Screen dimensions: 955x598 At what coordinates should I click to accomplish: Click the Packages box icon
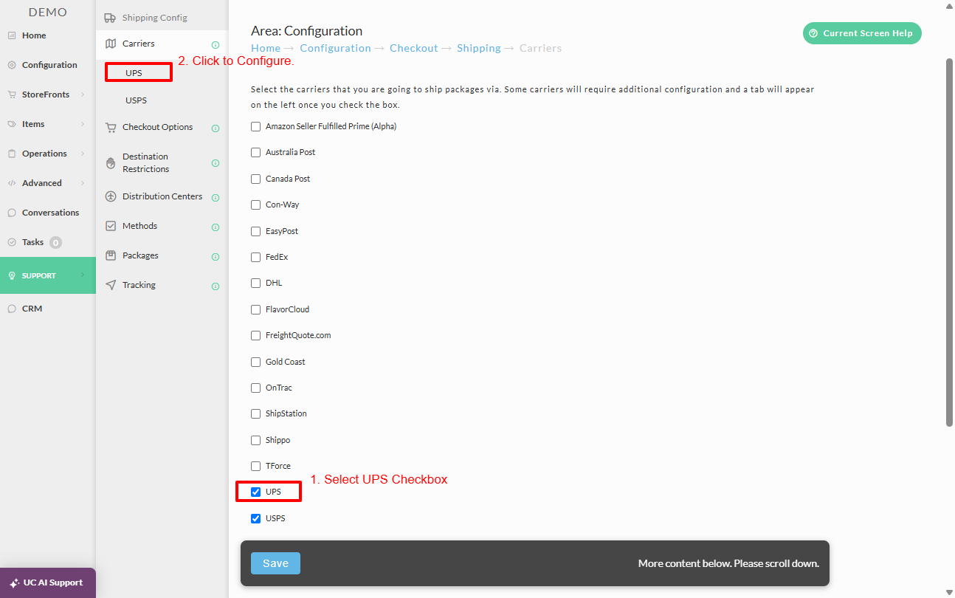pyautogui.click(x=111, y=255)
